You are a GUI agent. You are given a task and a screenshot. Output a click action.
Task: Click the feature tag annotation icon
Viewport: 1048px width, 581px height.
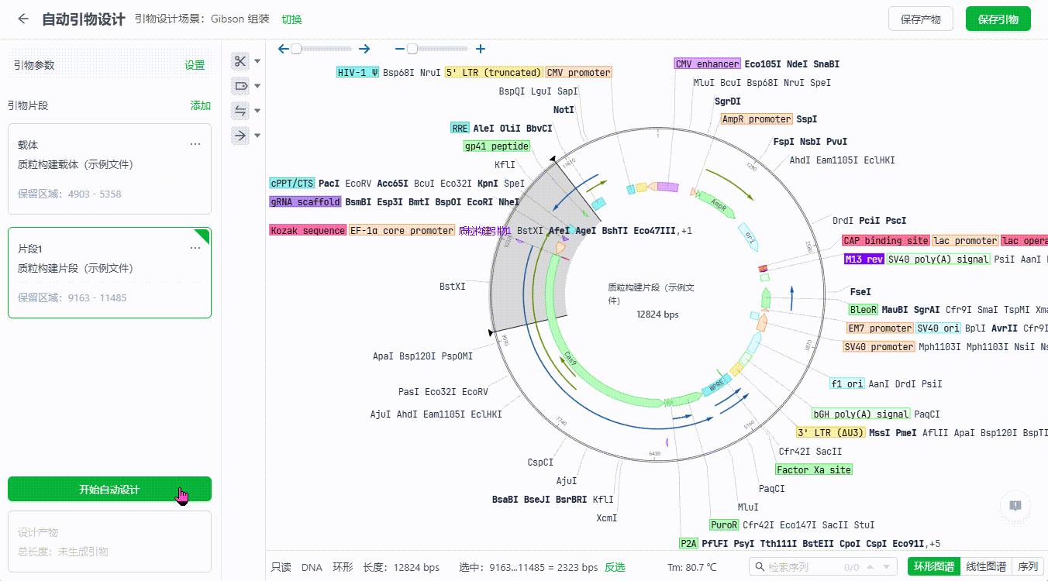[x=240, y=86]
